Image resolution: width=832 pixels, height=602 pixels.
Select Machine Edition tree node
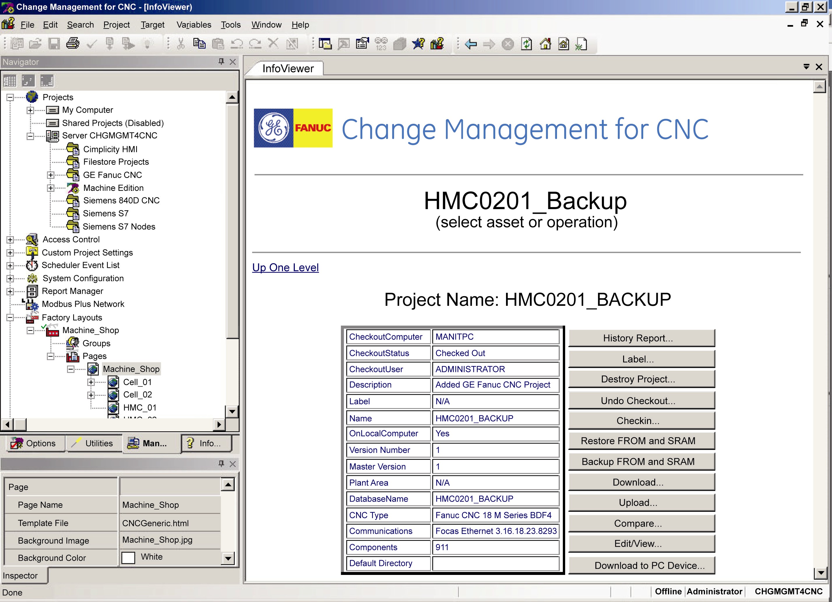coord(113,188)
